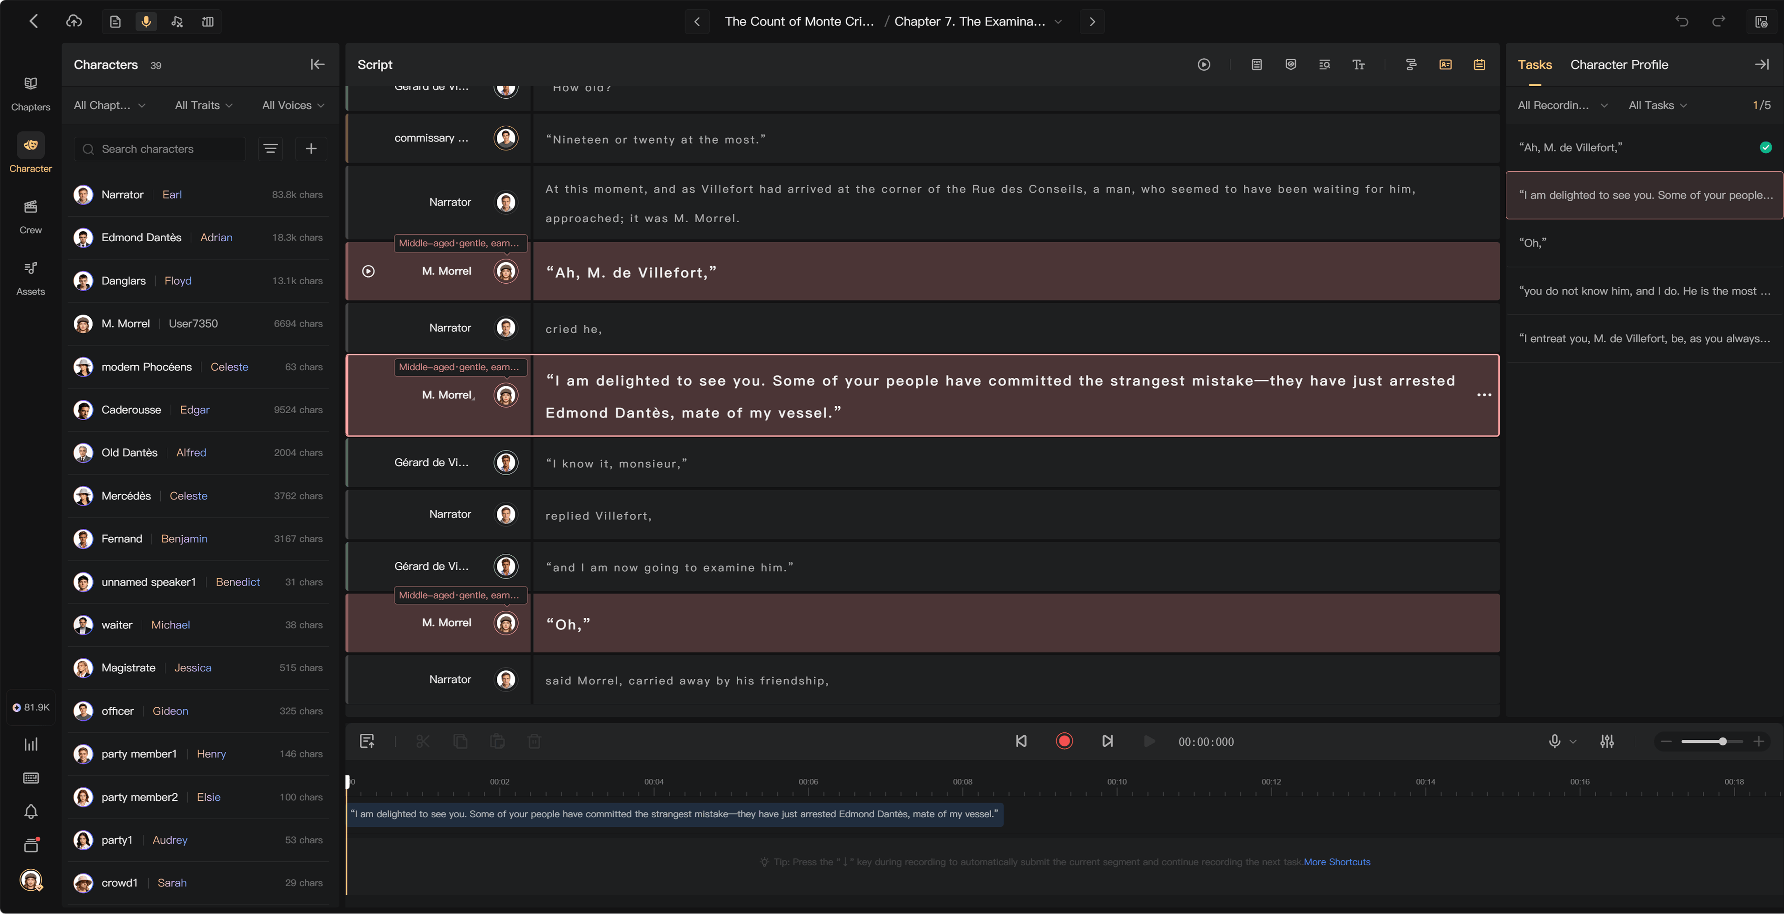
Task: Toggle the text size icon in Script toolbar
Action: [1358, 64]
